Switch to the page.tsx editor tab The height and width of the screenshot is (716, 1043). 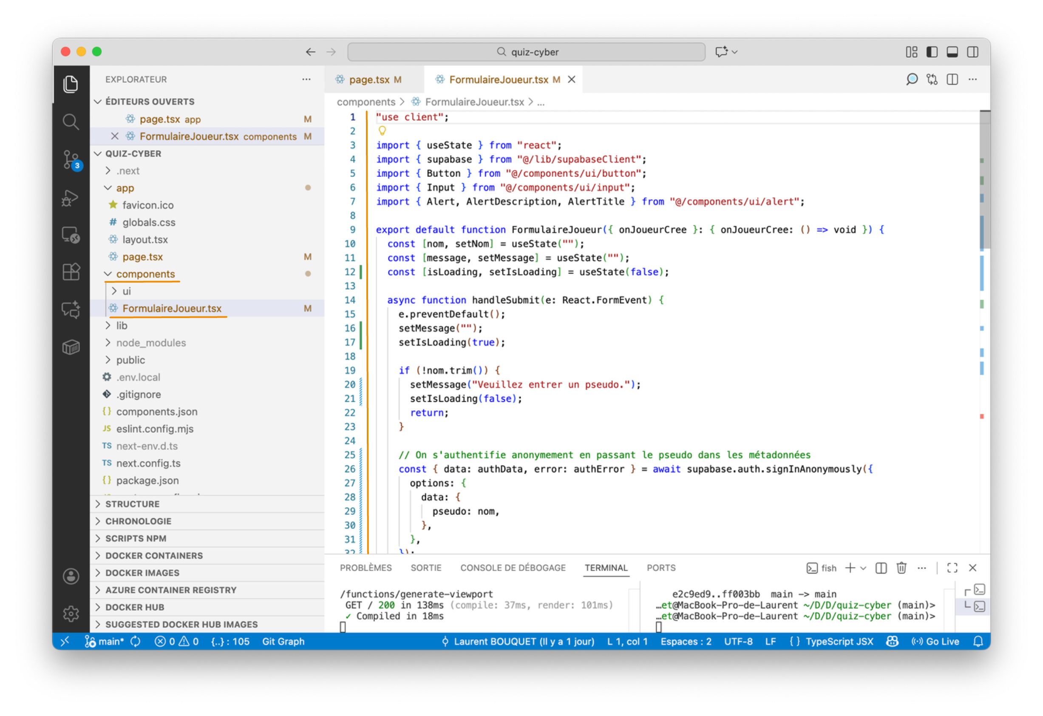pyautogui.click(x=369, y=80)
